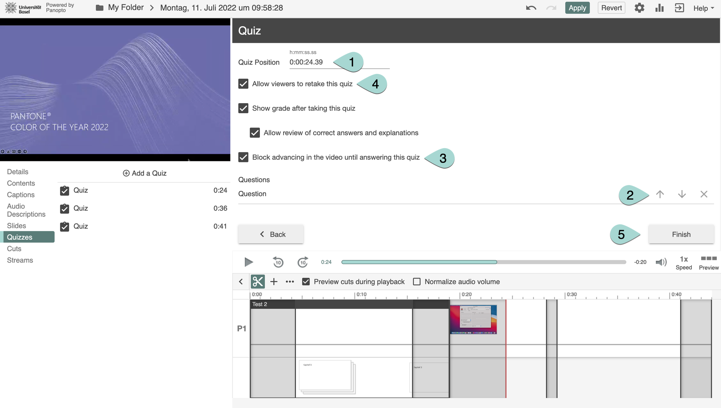This screenshot has width=721, height=408.
Task: Toggle Show grade after taking quiz
Action: pos(243,108)
